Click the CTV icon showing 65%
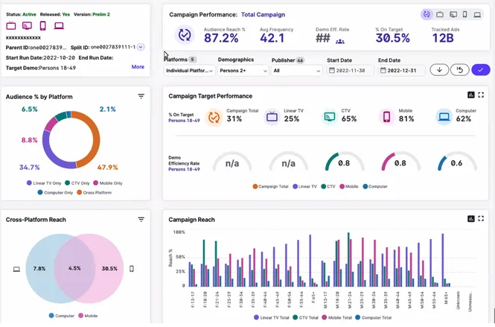 pyautogui.click(x=330, y=117)
